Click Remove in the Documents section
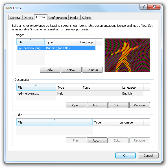 (x=139, y=105)
